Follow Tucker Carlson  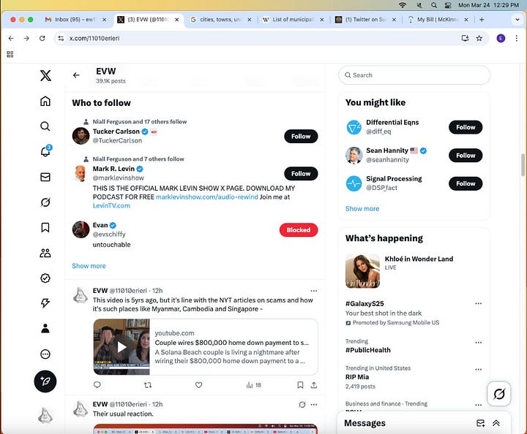pos(301,136)
